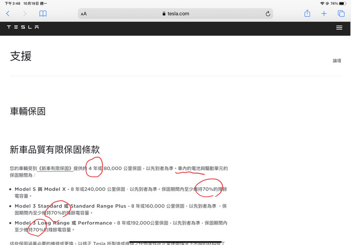Tap the Wi-Fi status icon
Image resolution: width=351 pixels, height=245 pixels.
322,3
